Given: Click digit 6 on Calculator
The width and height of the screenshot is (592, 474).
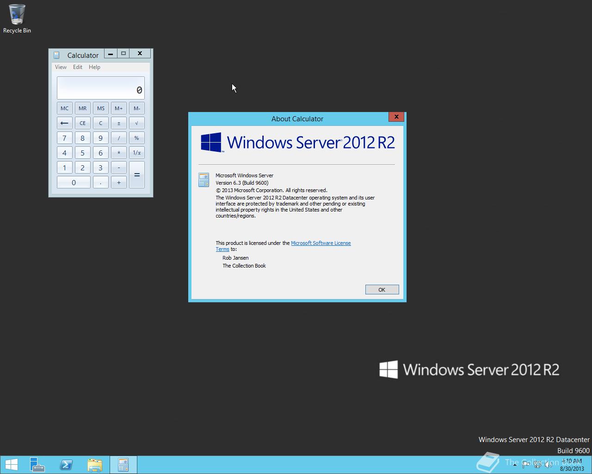Looking at the screenshot, I should pos(100,153).
